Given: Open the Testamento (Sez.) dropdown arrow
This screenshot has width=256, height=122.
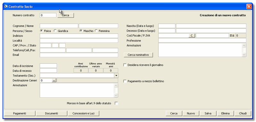Looking at the screenshot, I should [x=116, y=76].
